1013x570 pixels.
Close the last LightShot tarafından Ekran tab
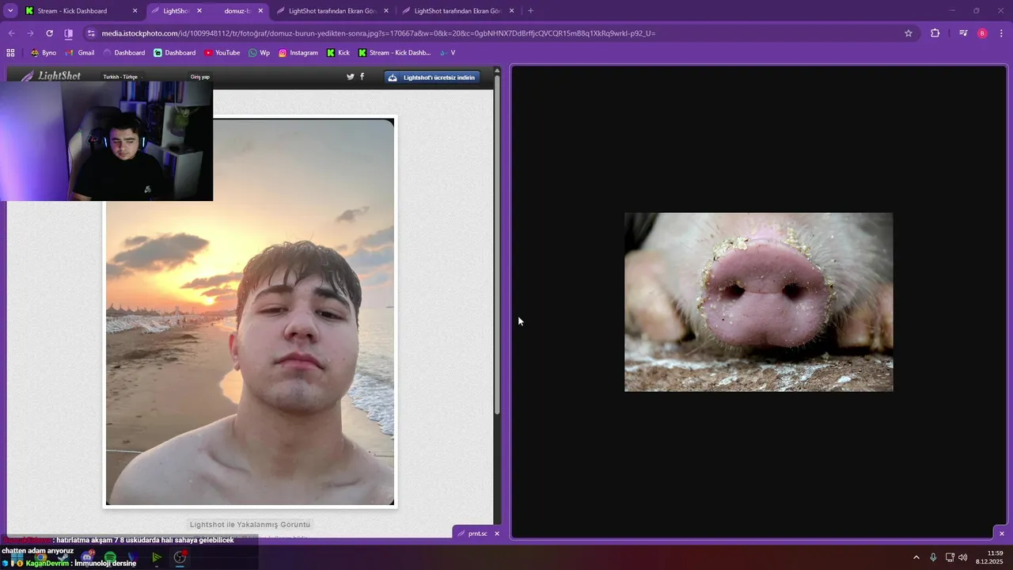511,11
